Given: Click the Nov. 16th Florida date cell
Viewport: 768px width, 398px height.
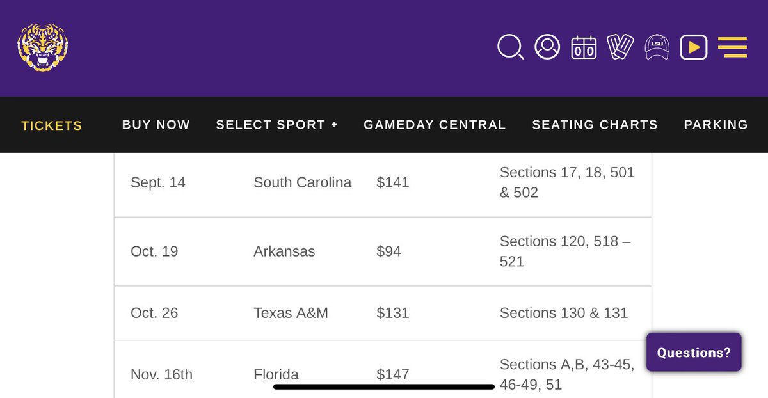Looking at the screenshot, I should coord(161,374).
